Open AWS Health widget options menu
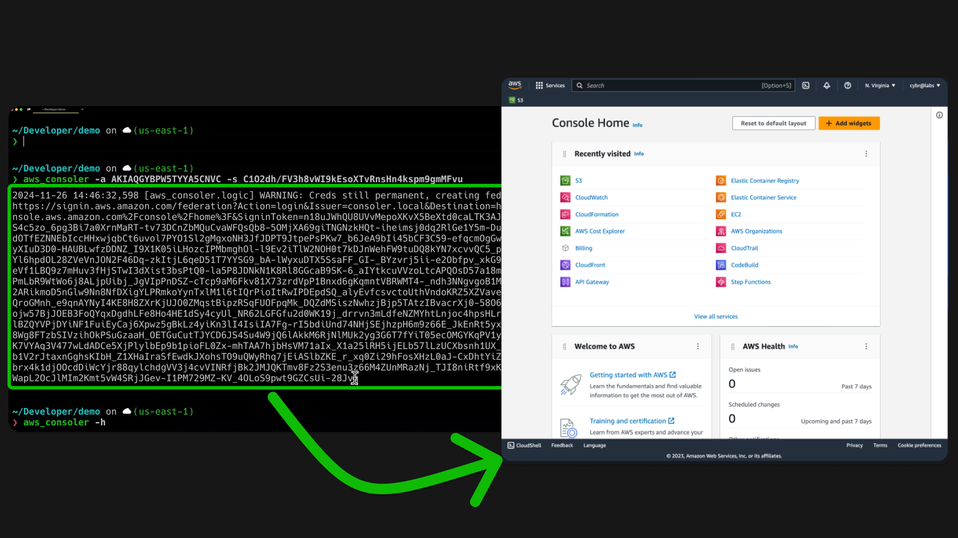The image size is (958, 538). (x=866, y=347)
